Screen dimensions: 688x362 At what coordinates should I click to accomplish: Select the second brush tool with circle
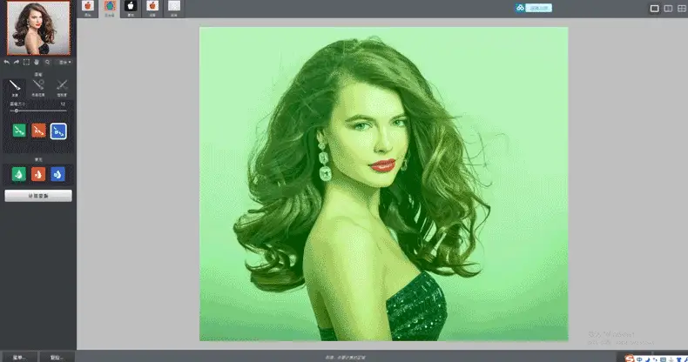tap(38, 88)
